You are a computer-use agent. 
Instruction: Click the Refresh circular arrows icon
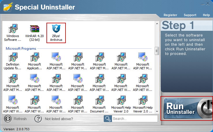click(8, 119)
